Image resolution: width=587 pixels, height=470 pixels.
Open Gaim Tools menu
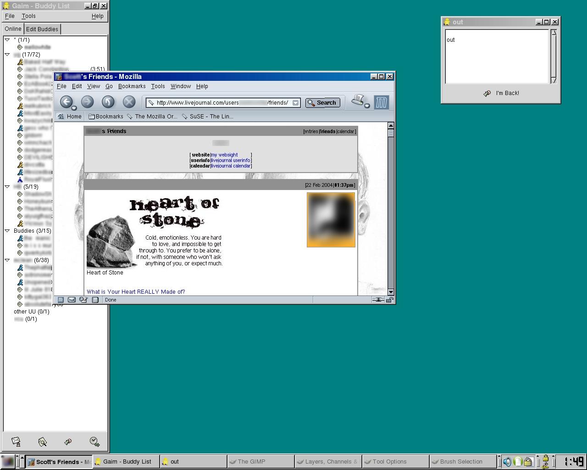[x=28, y=16]
